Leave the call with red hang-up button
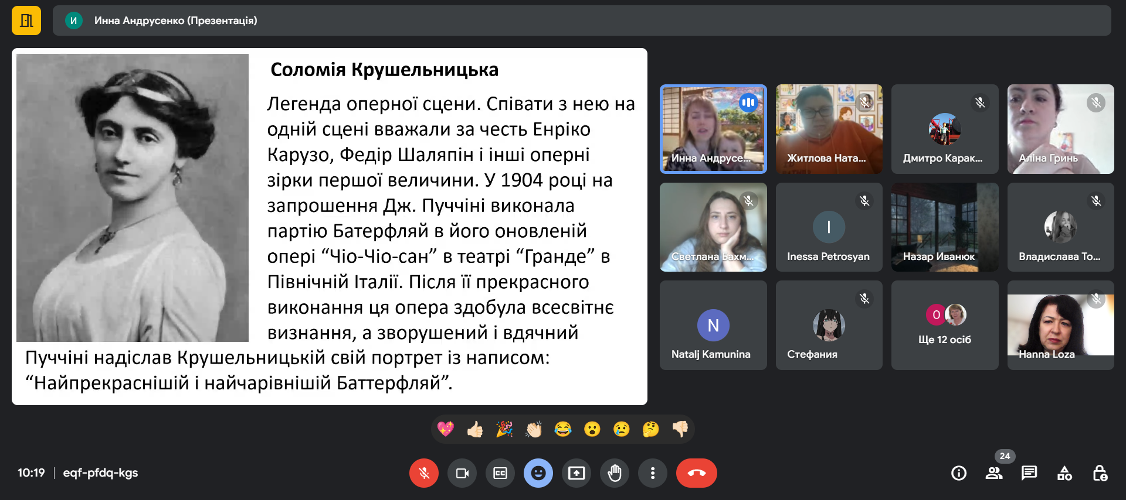 (x=696, y=473)
